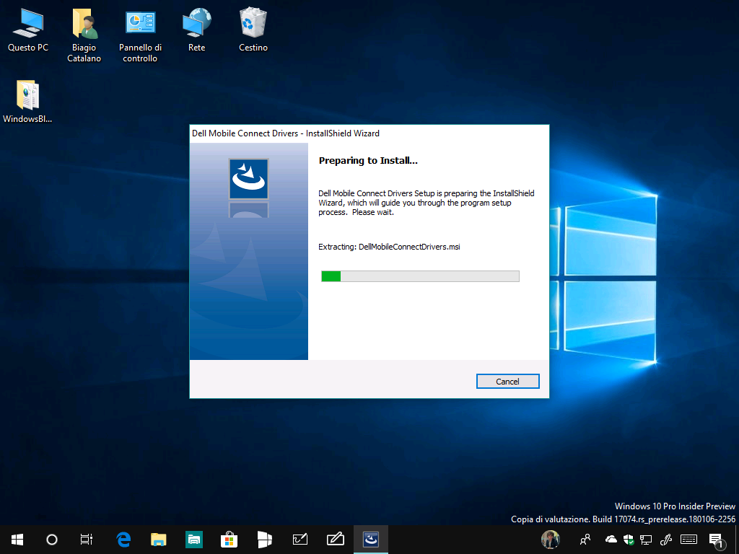
Task: Launch Microsoft Store from the taskbar
Action: 229,540
